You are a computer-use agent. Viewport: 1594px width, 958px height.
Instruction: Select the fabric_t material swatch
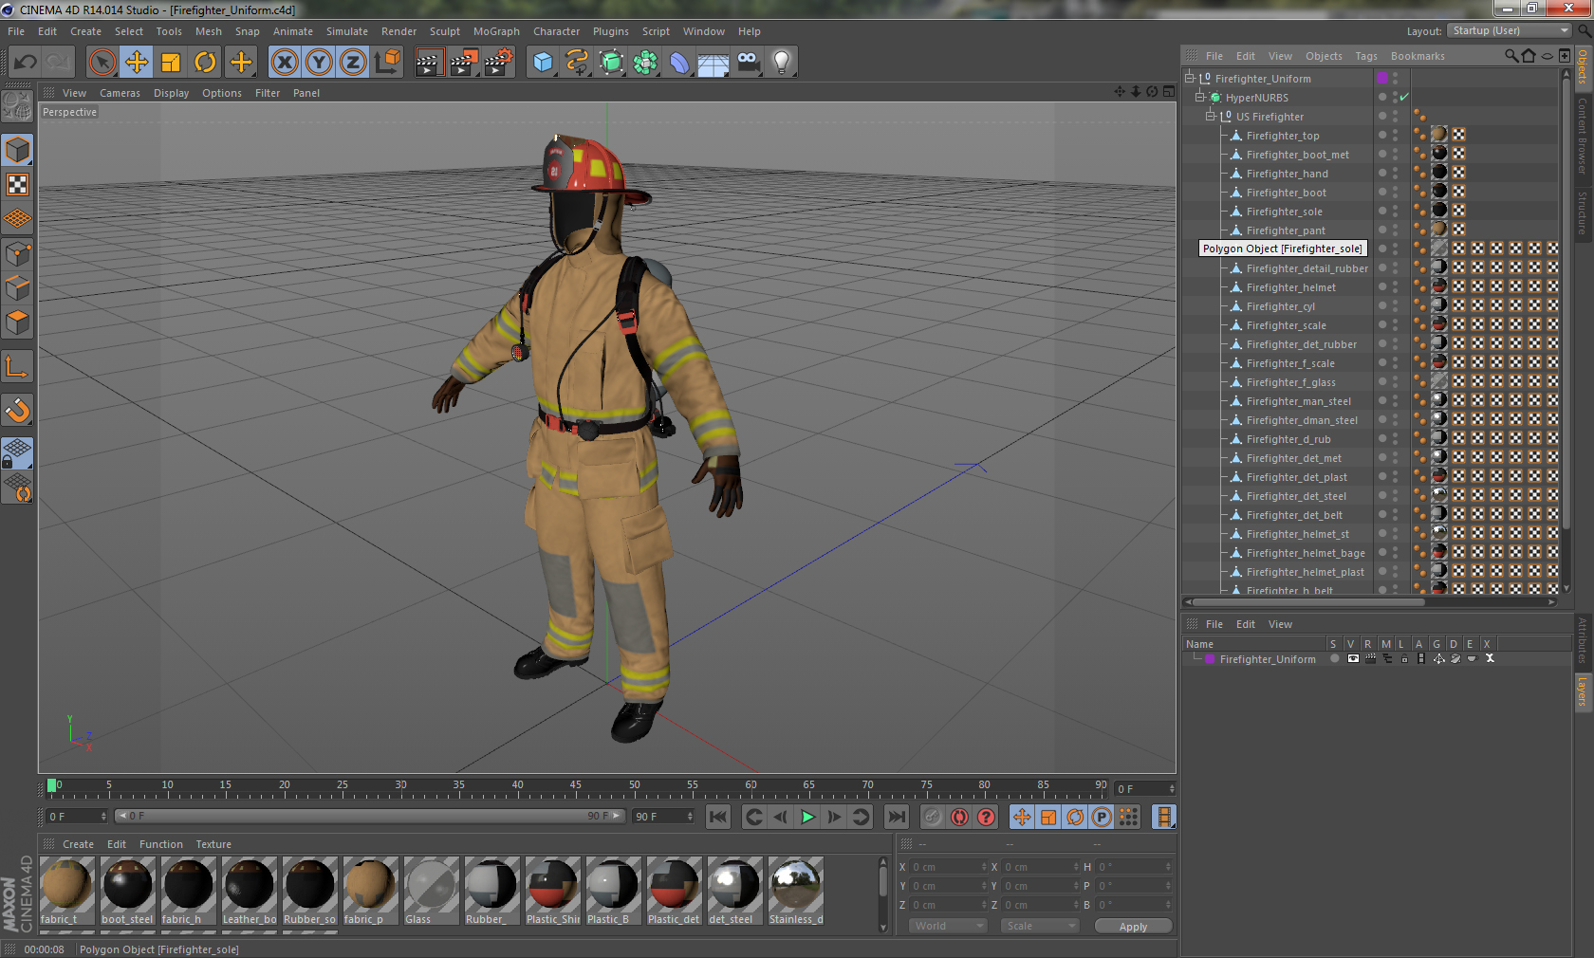67,891
